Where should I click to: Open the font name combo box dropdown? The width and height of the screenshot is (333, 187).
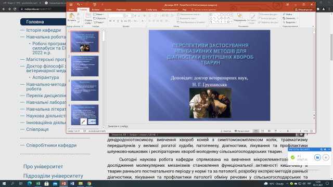coord(124,16)
